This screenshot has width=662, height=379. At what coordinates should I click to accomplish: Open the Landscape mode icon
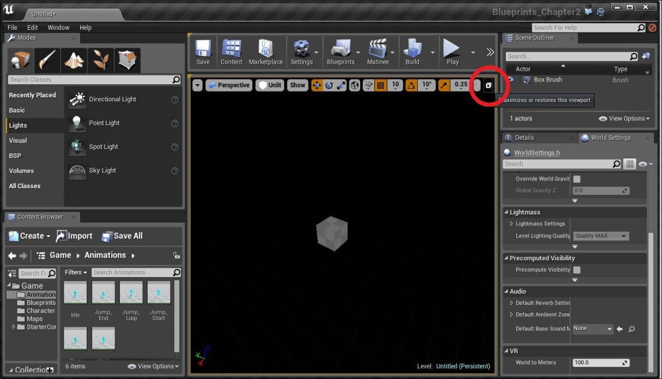coord(74,60)
